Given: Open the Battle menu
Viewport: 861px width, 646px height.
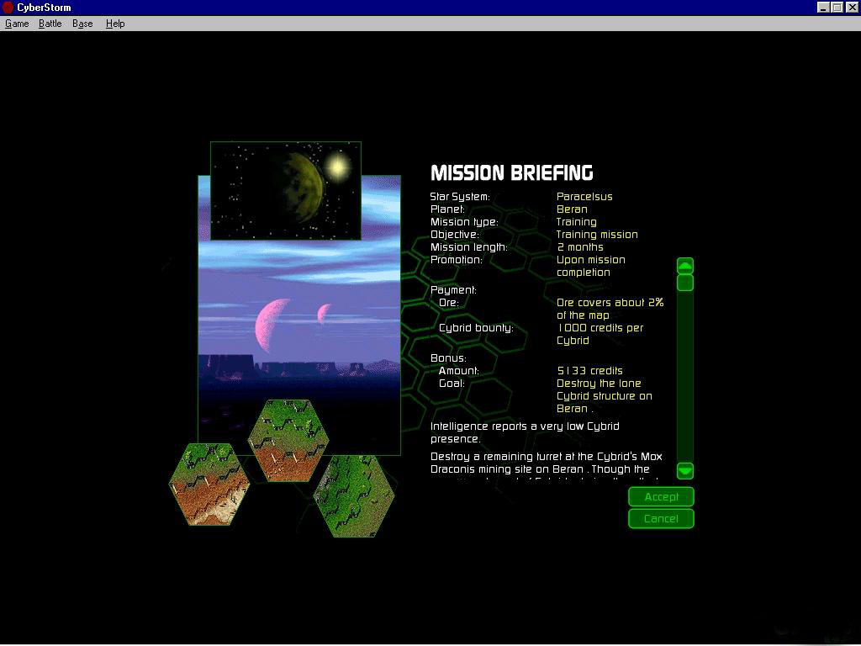Looking at the screenshot, I should tap(50, 24).
